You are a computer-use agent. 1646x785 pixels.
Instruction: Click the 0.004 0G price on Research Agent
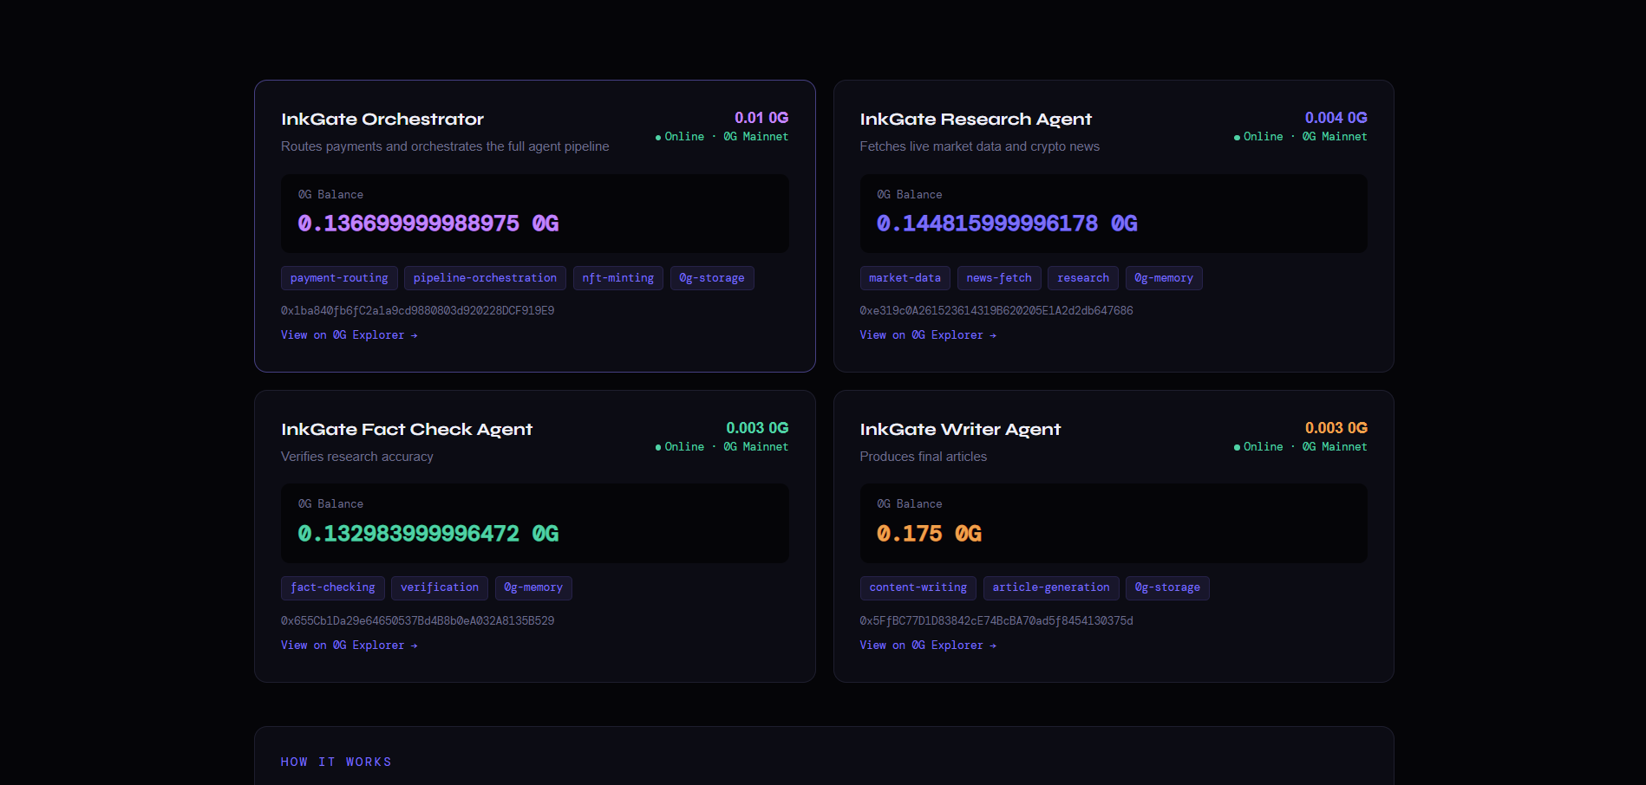pyautogui.click(x=1336, y=118)
